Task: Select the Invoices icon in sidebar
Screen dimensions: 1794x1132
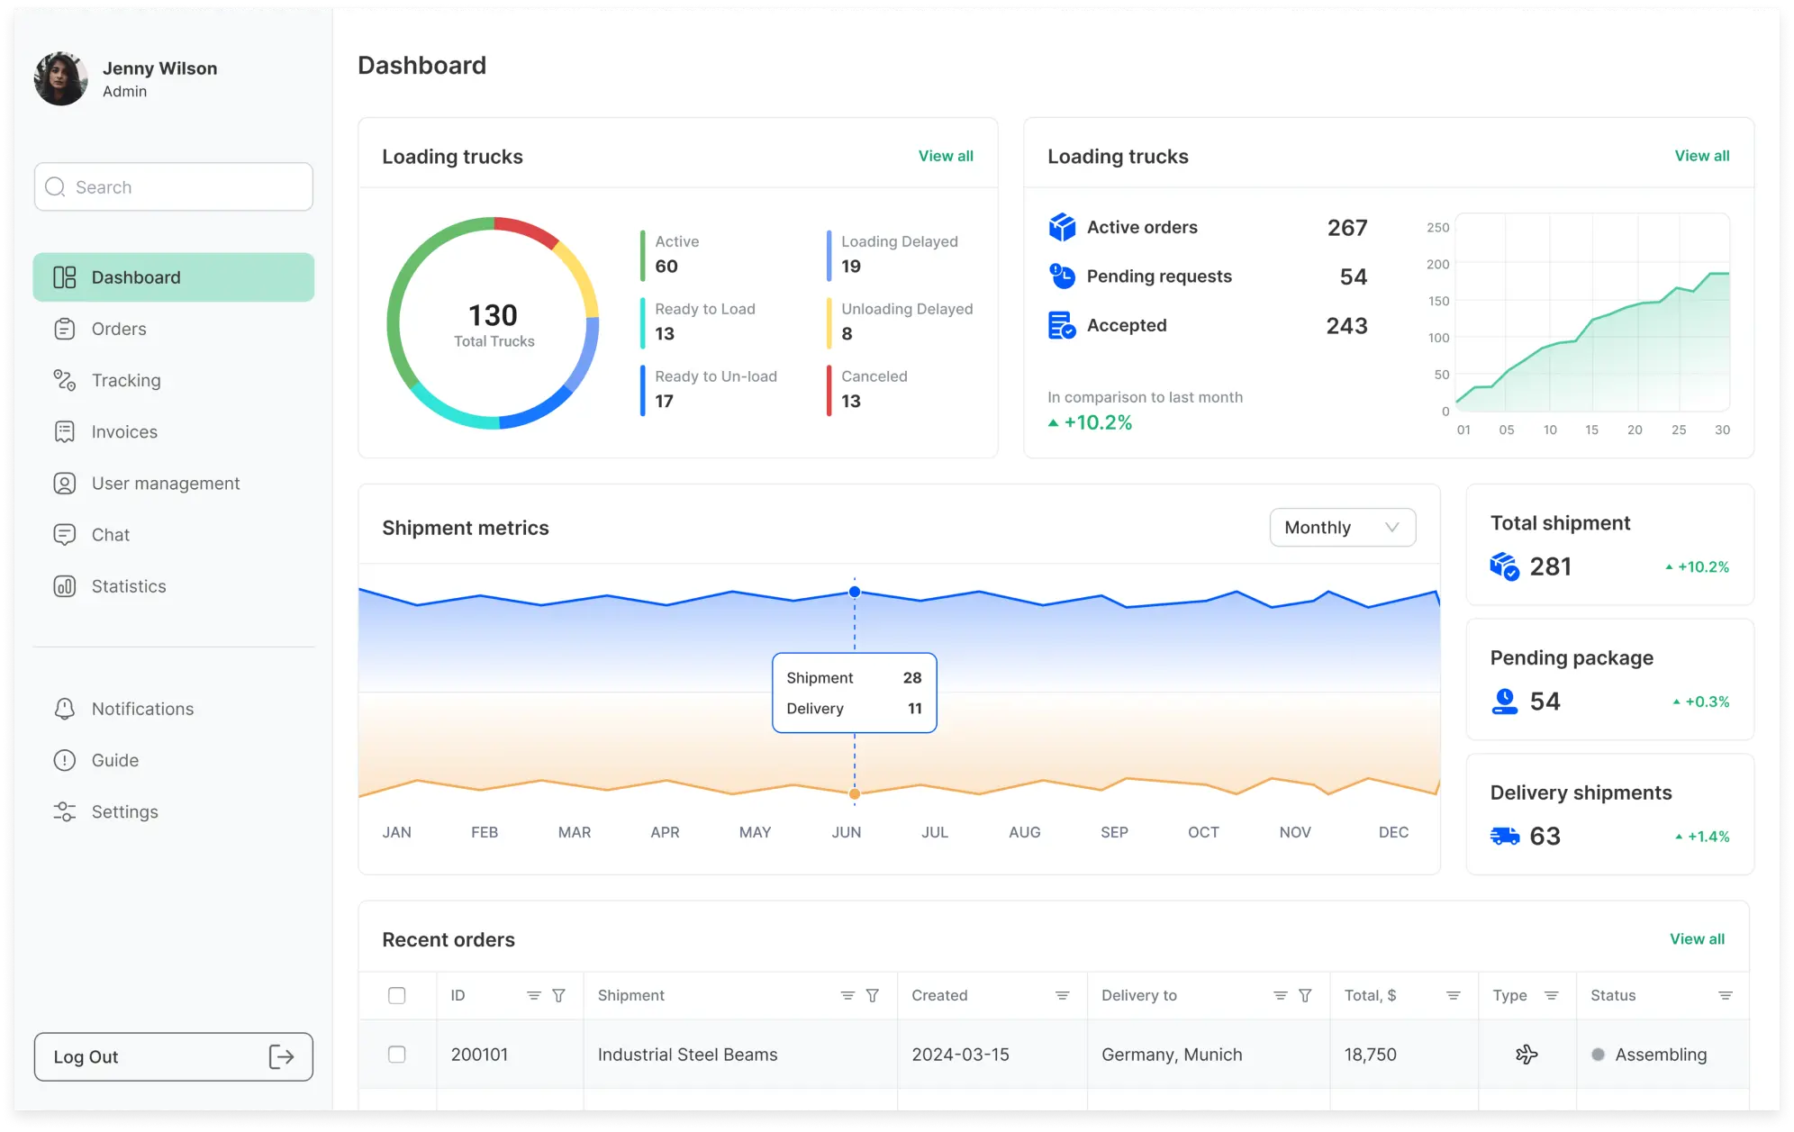Action: click(x=64, y=431)
